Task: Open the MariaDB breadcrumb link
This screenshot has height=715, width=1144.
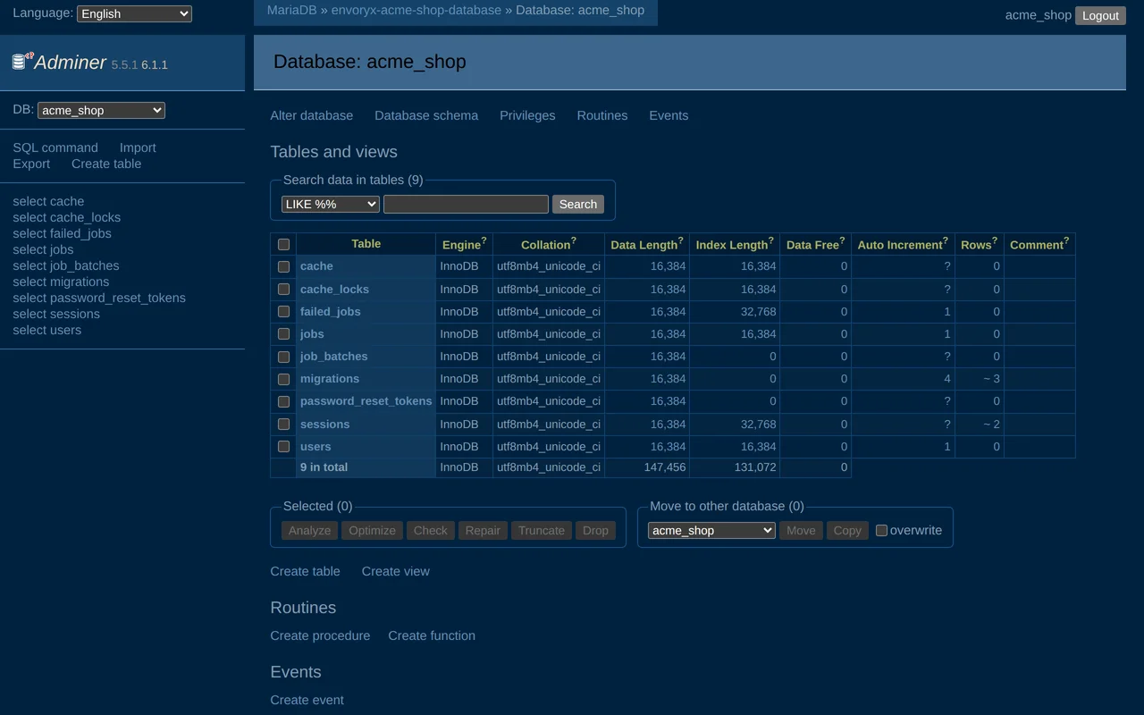Action: pos(291,10)
